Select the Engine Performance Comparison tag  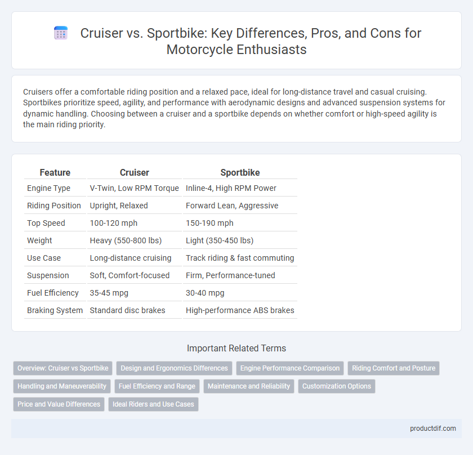290,368
